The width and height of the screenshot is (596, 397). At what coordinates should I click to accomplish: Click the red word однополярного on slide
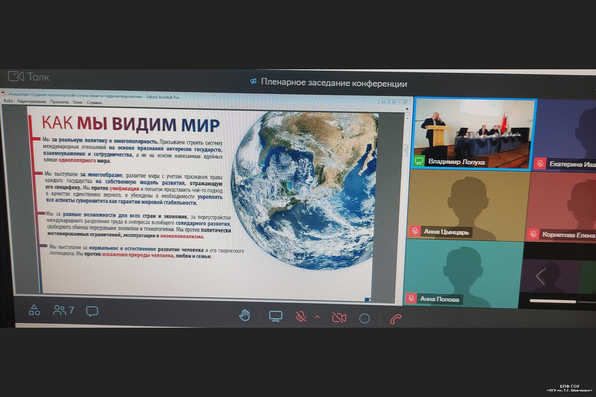tap(77, 160)
